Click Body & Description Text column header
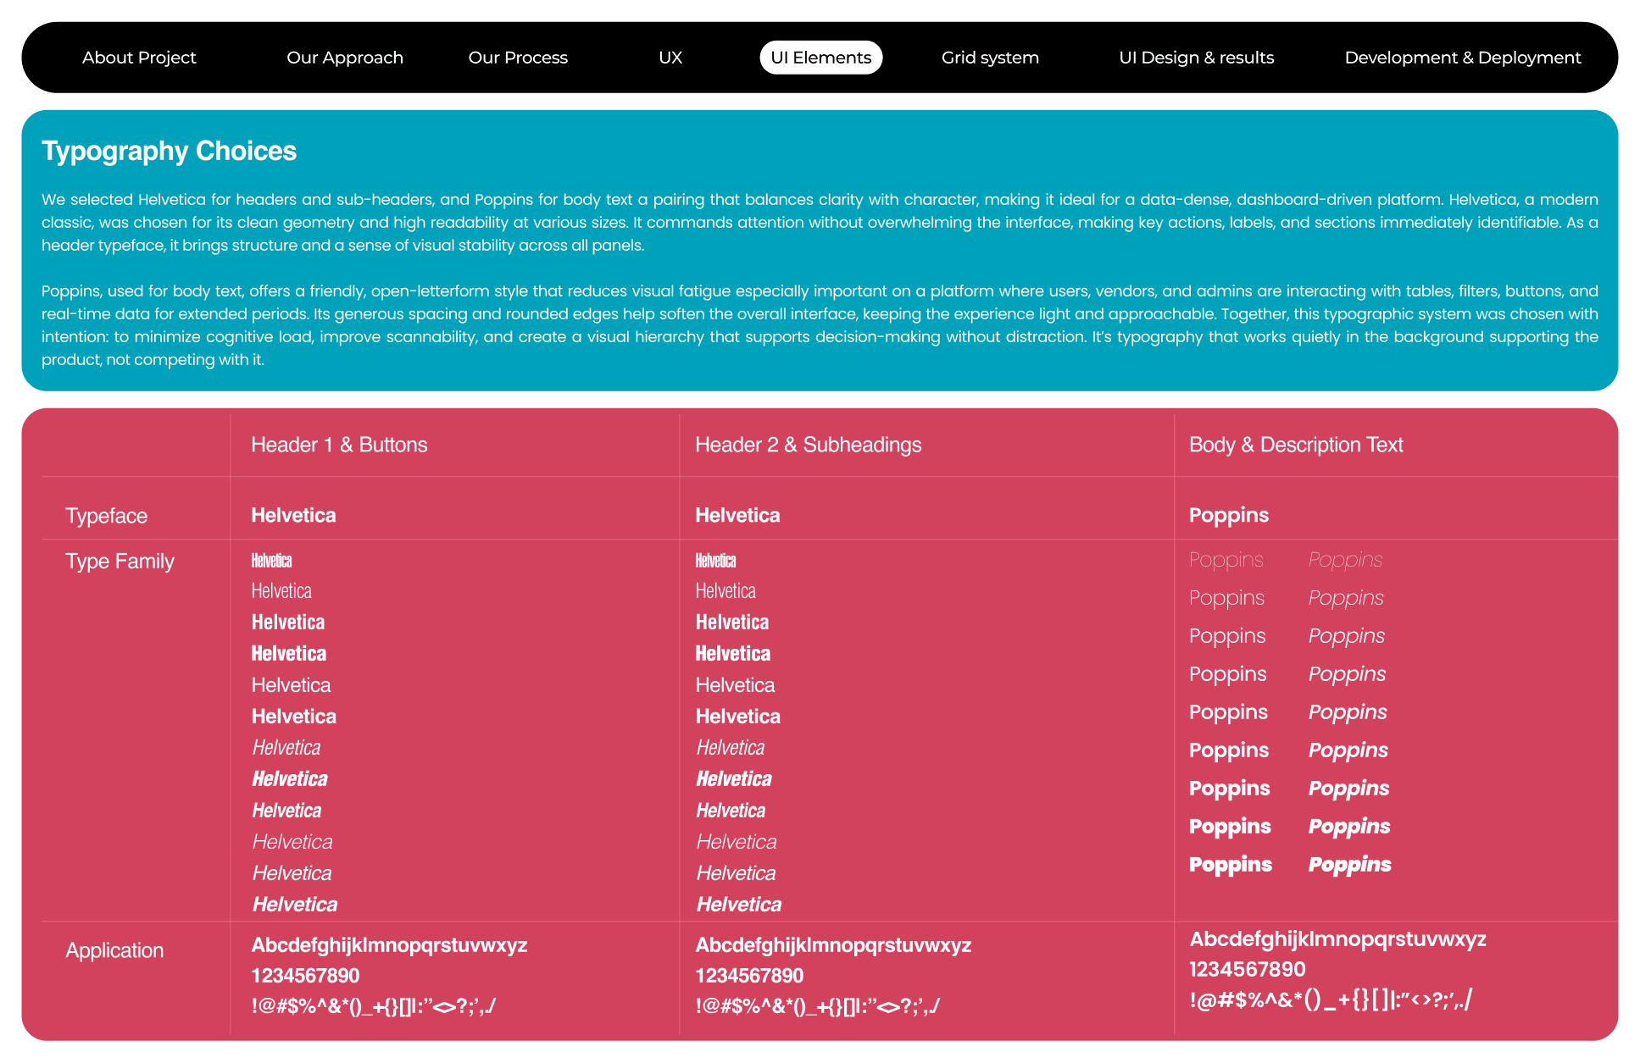1640x1063 pixels. (1295, 445)
